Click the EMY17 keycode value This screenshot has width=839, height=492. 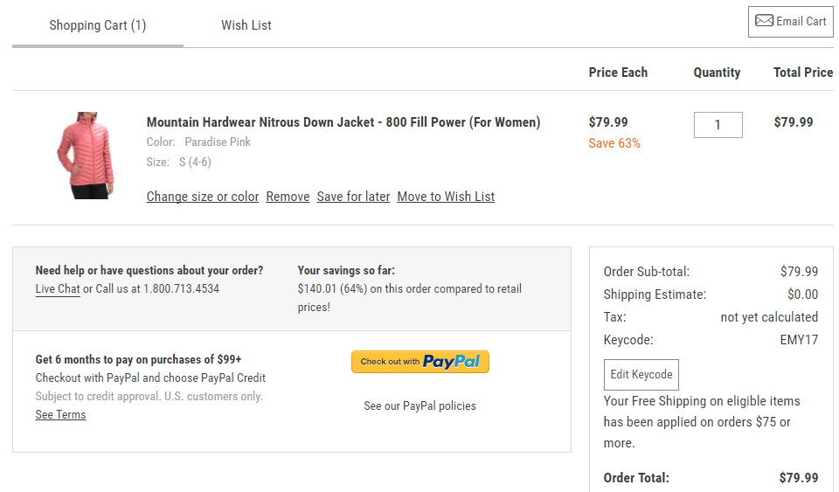pyautogui.click(x=799, y=340)
